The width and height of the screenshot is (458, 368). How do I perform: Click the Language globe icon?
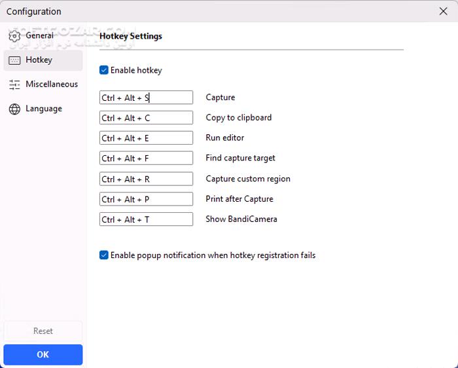pyautogui.click(x=14, y=109)
